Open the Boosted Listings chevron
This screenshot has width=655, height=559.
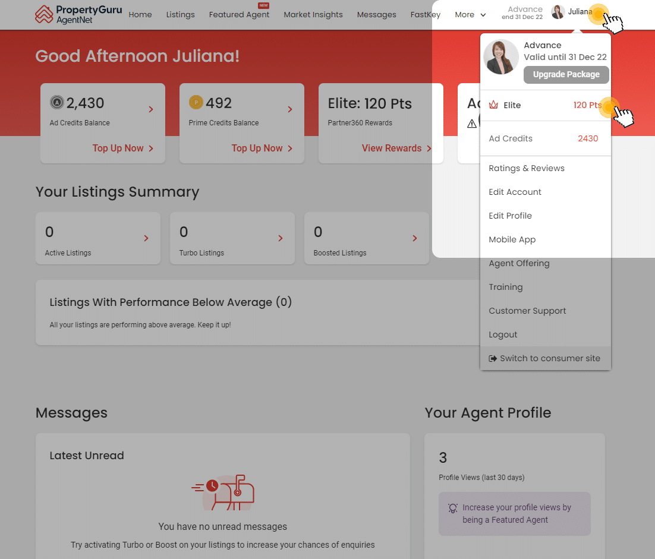point(415,238)
